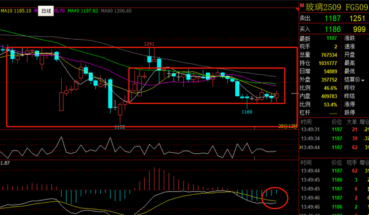This screenshot has width=369, height=215.
Task: Select the green MA40 1197.82 label
Action: [x=82, y=11]
